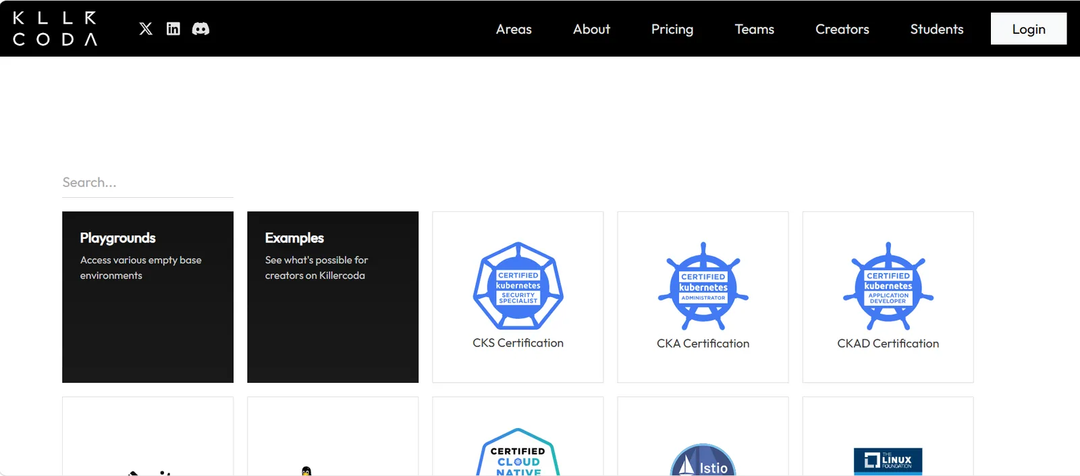
Task: Click the CKAD certification helm badge
Action: pyautogui.click(x=888, y=286)
